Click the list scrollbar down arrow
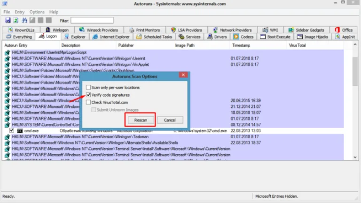The height and width of the screenshot is (203, 361). pos(355,158)
